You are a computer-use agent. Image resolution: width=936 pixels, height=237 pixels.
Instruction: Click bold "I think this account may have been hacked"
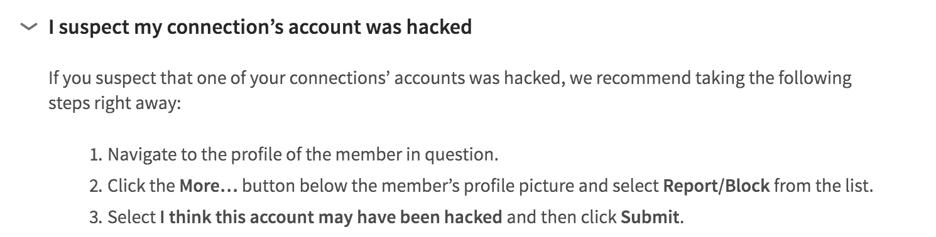[x=331, y=218]
